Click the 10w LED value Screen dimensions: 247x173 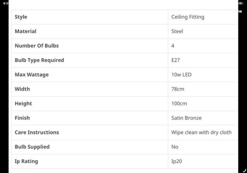(181, 75)
